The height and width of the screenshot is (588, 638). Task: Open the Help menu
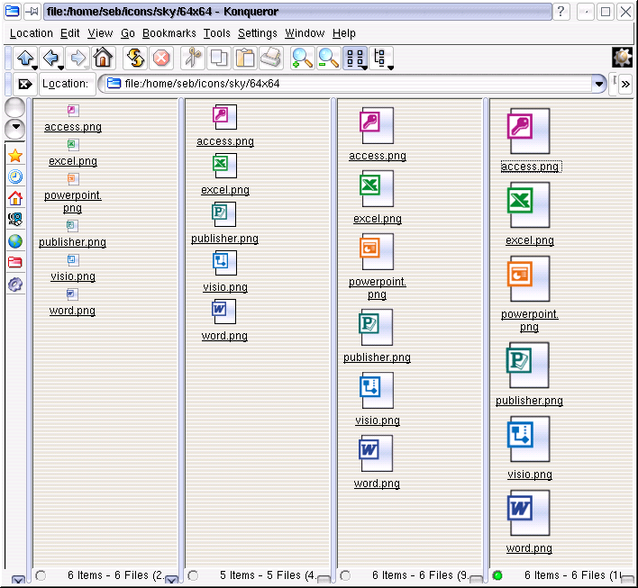pos(344,33)
